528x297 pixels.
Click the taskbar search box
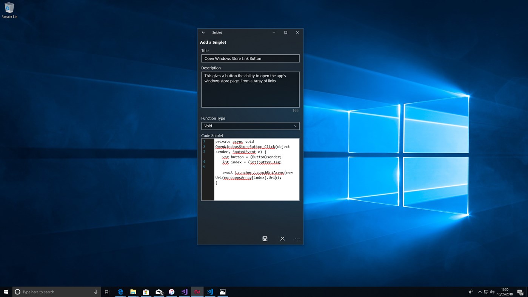[x=57, y=292]
